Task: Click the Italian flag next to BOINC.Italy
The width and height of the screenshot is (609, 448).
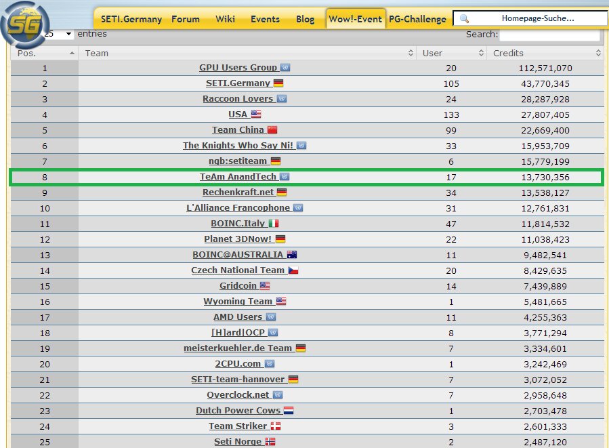Action: pyautogui.click(x=274, y=224)
